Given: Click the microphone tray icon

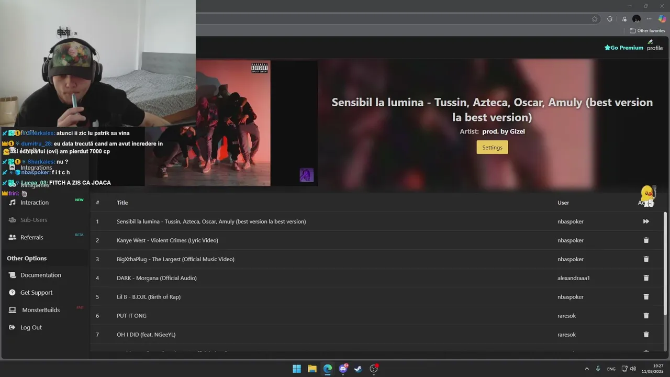Looking at the screenshot, I should click(598, 369).
